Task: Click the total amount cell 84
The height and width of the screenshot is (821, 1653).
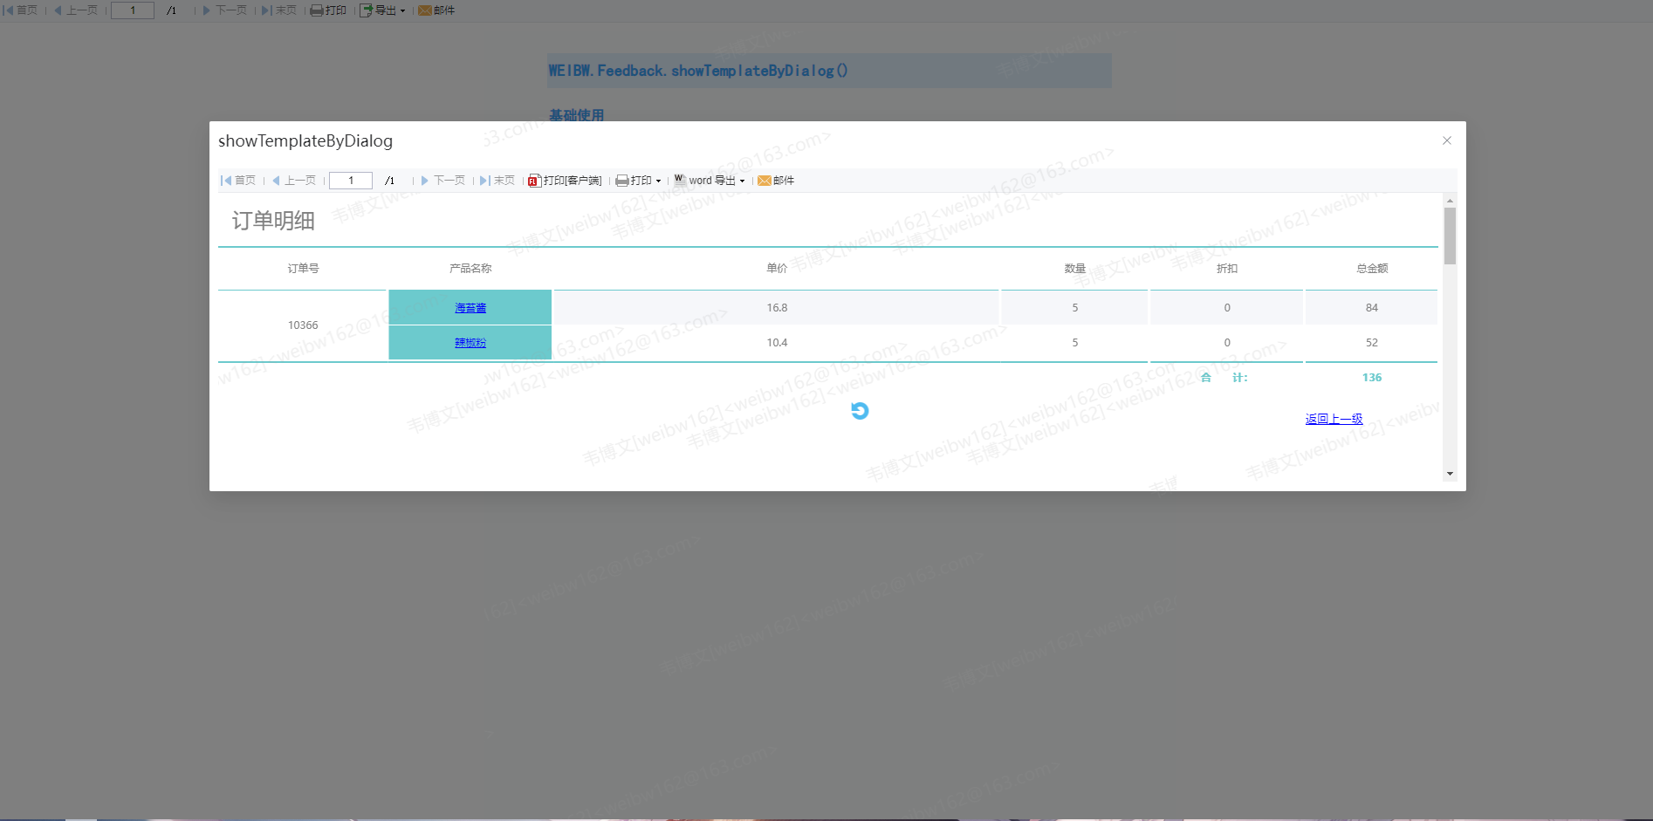Action: (1372, 308)
